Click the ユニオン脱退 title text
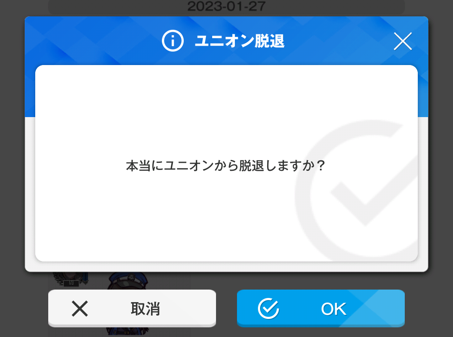Viewport: 453px width, 337px height. coord(240,41)
